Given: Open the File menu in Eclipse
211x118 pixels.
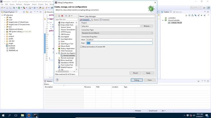Looking at the screenshot, I should [x=2, y=4].
